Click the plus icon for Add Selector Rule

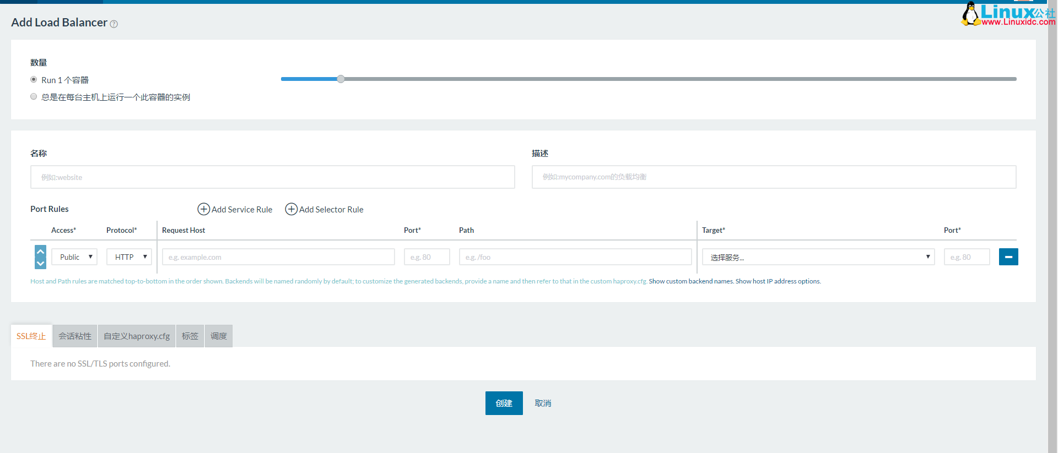(x=291, y=209)
